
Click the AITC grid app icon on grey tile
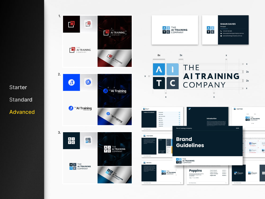coord(89,141)
